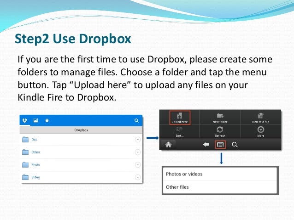Screen dimensions: 294x220
Task: Open the Video folder
Action: tap(81, 177)
